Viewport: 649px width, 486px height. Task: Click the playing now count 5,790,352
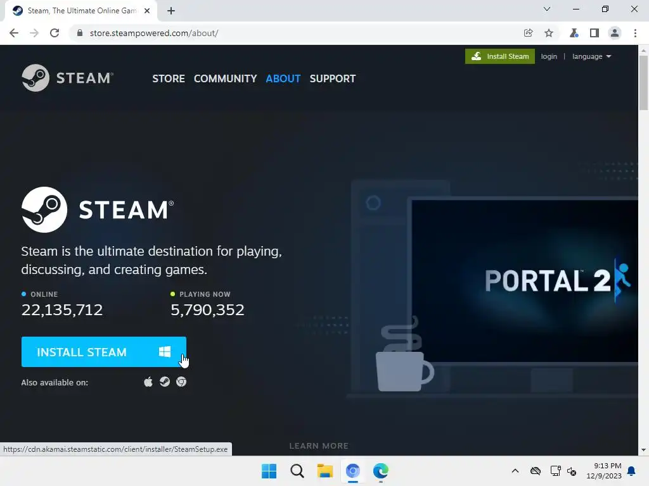(207, 309)
